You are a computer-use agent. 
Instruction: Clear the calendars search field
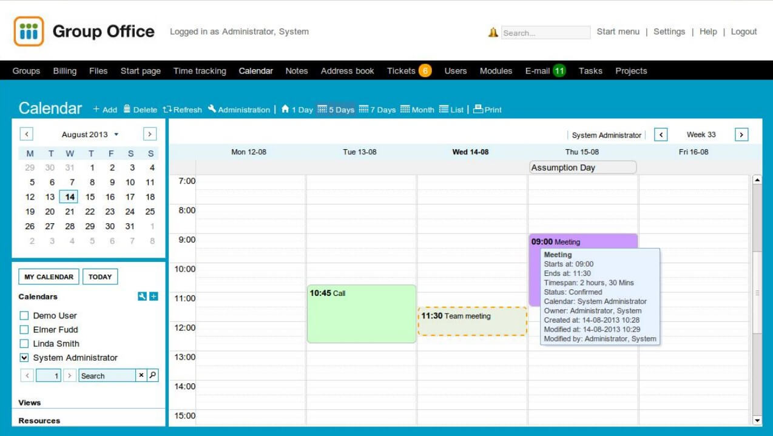click(141, 375)
